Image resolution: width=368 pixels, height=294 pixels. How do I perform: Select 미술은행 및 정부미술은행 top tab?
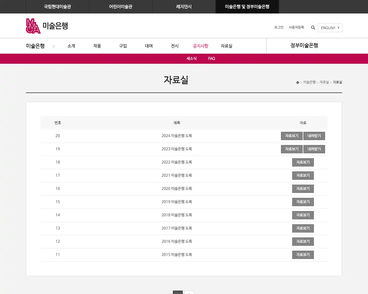pyautogui.click(x=247, y=7)
